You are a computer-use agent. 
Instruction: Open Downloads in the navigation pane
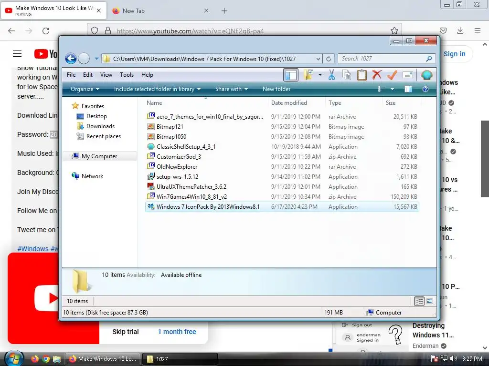tap(100, 126)
